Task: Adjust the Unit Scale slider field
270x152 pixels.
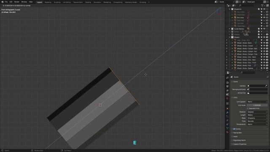Action: coord(257,105)
